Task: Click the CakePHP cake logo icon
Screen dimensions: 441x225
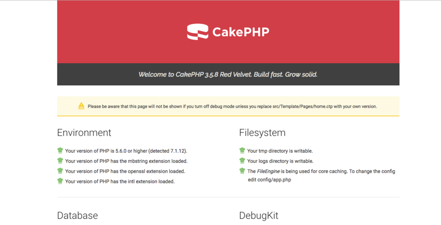Action: point(198,32)
